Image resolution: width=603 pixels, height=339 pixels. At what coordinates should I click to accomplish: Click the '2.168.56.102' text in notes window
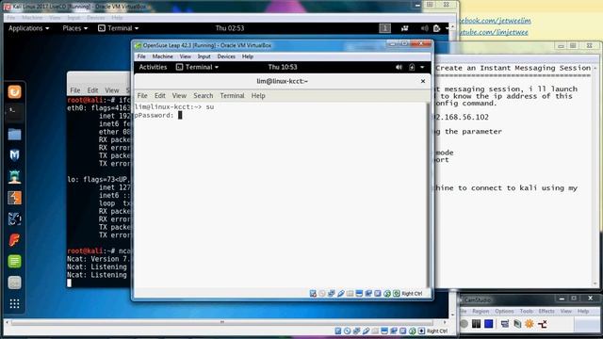pos(461,117)
